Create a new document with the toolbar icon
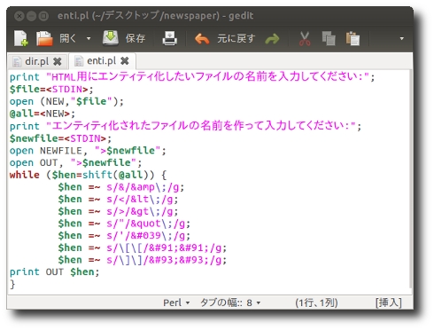Viewport: 434px width, 330px height. [x=21, y=38]
